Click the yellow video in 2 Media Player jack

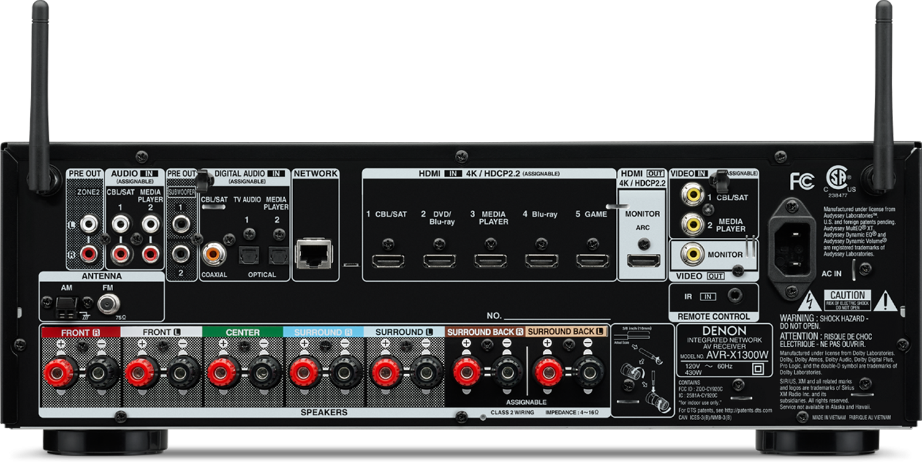[x=693, y=224]
